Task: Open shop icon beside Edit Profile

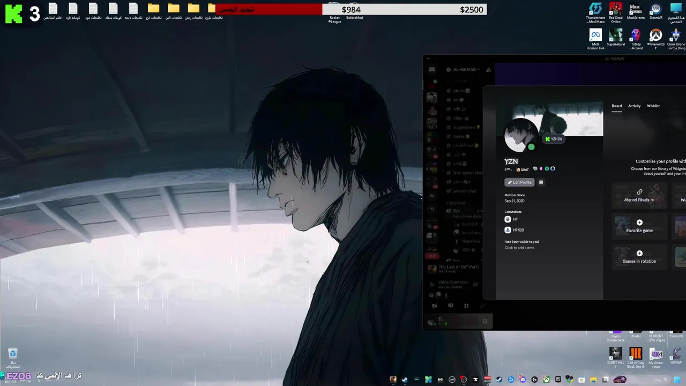Action: [541, 182]
